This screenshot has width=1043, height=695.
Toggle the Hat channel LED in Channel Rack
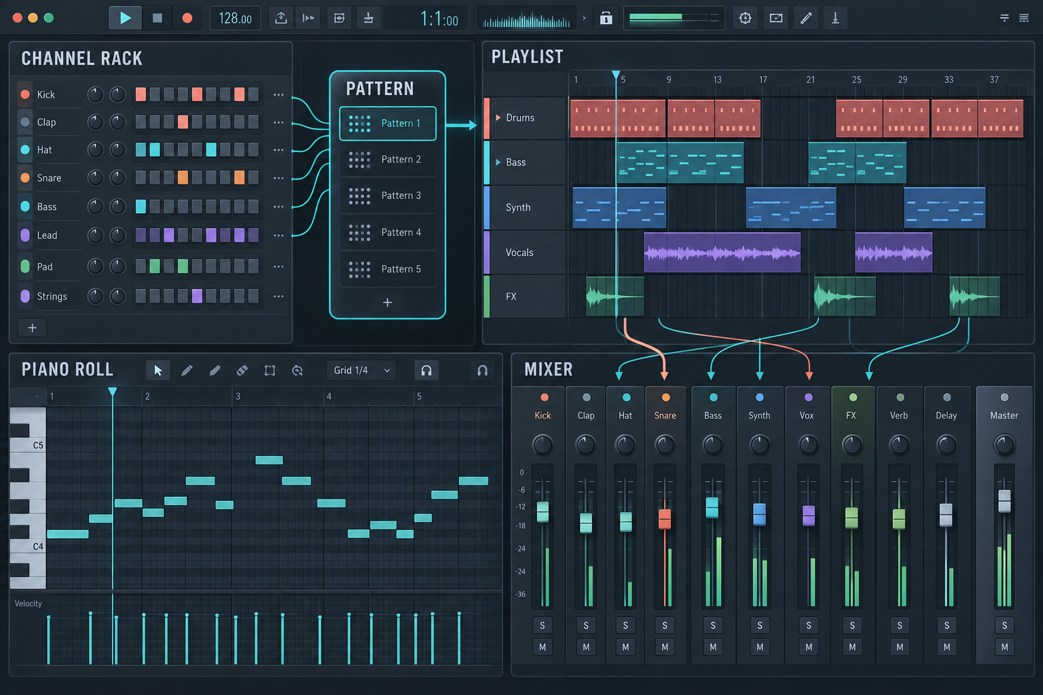[x=25, y=150]
